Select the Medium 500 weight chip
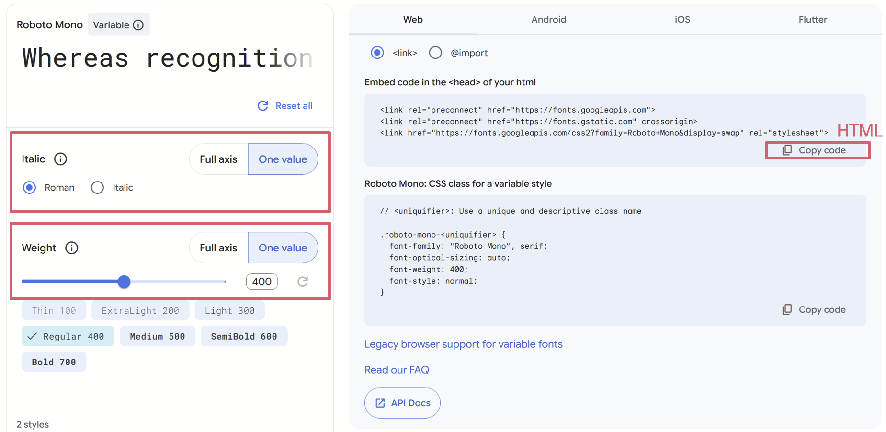The image size is (886, 432). point(157,337)
